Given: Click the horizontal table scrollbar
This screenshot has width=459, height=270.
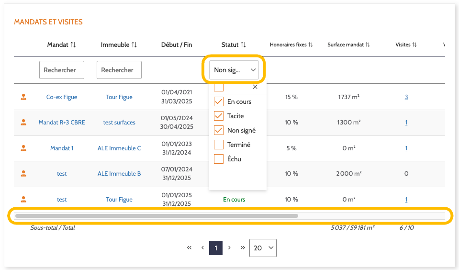Looking at the screenshot, I should click(x=157, y=216).
